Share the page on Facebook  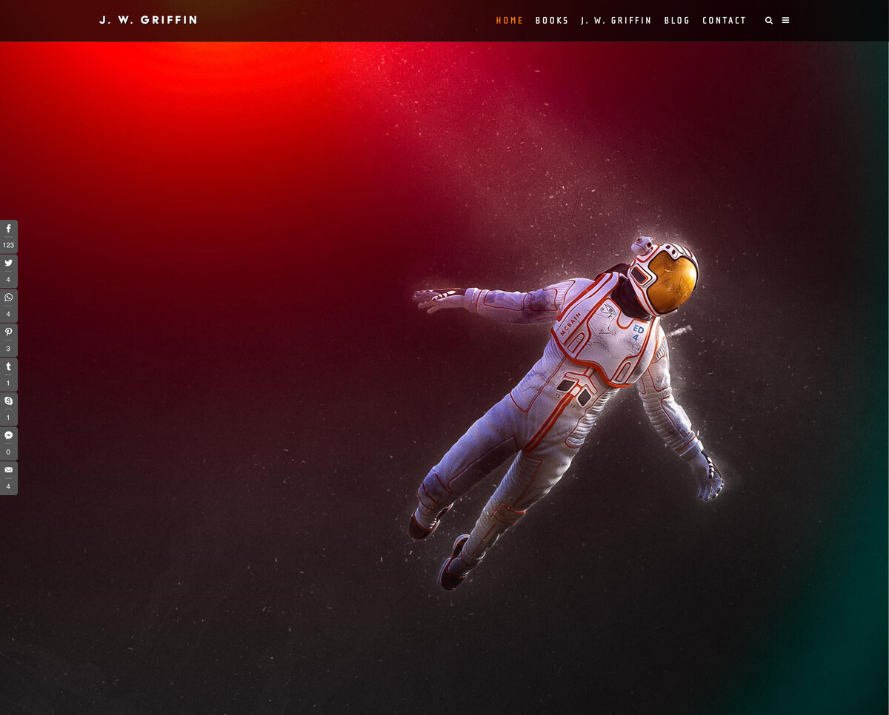8,229
